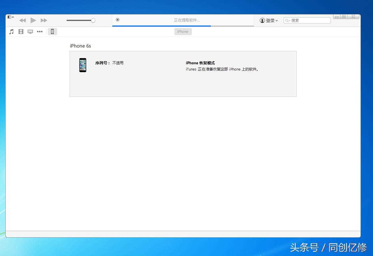Click the 序列号 serial number label
Viewport: 373px width, 256px height.
(x=102, y=63)
